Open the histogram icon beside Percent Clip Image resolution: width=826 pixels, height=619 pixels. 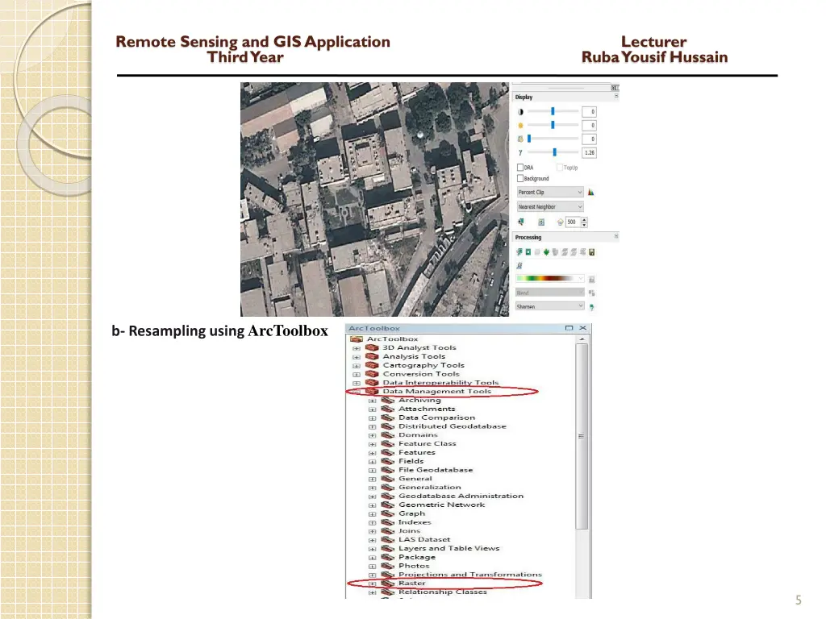tap(591, 192)
